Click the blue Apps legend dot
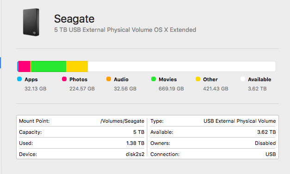Image resolution: width=290 pixels, height=174 pixels. 19,79
